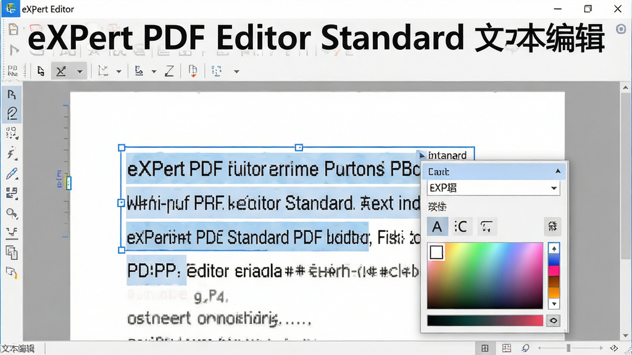This screenshot has height=355, width=632.
Task: Click the text line starting 'eXPert PDF fuitor'
Action: tap(273, 169)
